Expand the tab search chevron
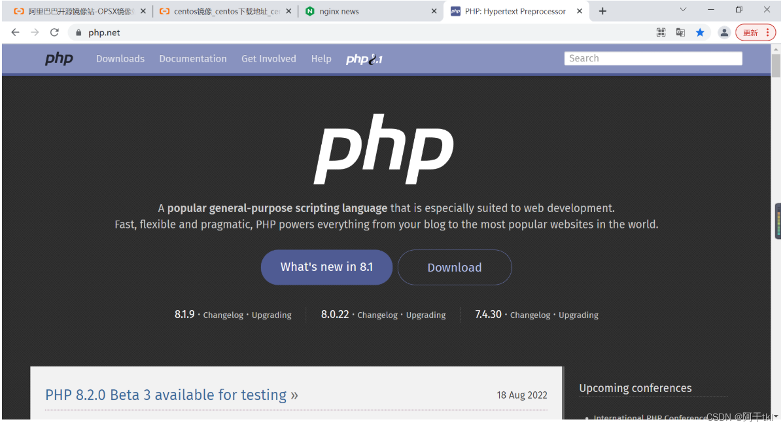 tap(683, 9)
